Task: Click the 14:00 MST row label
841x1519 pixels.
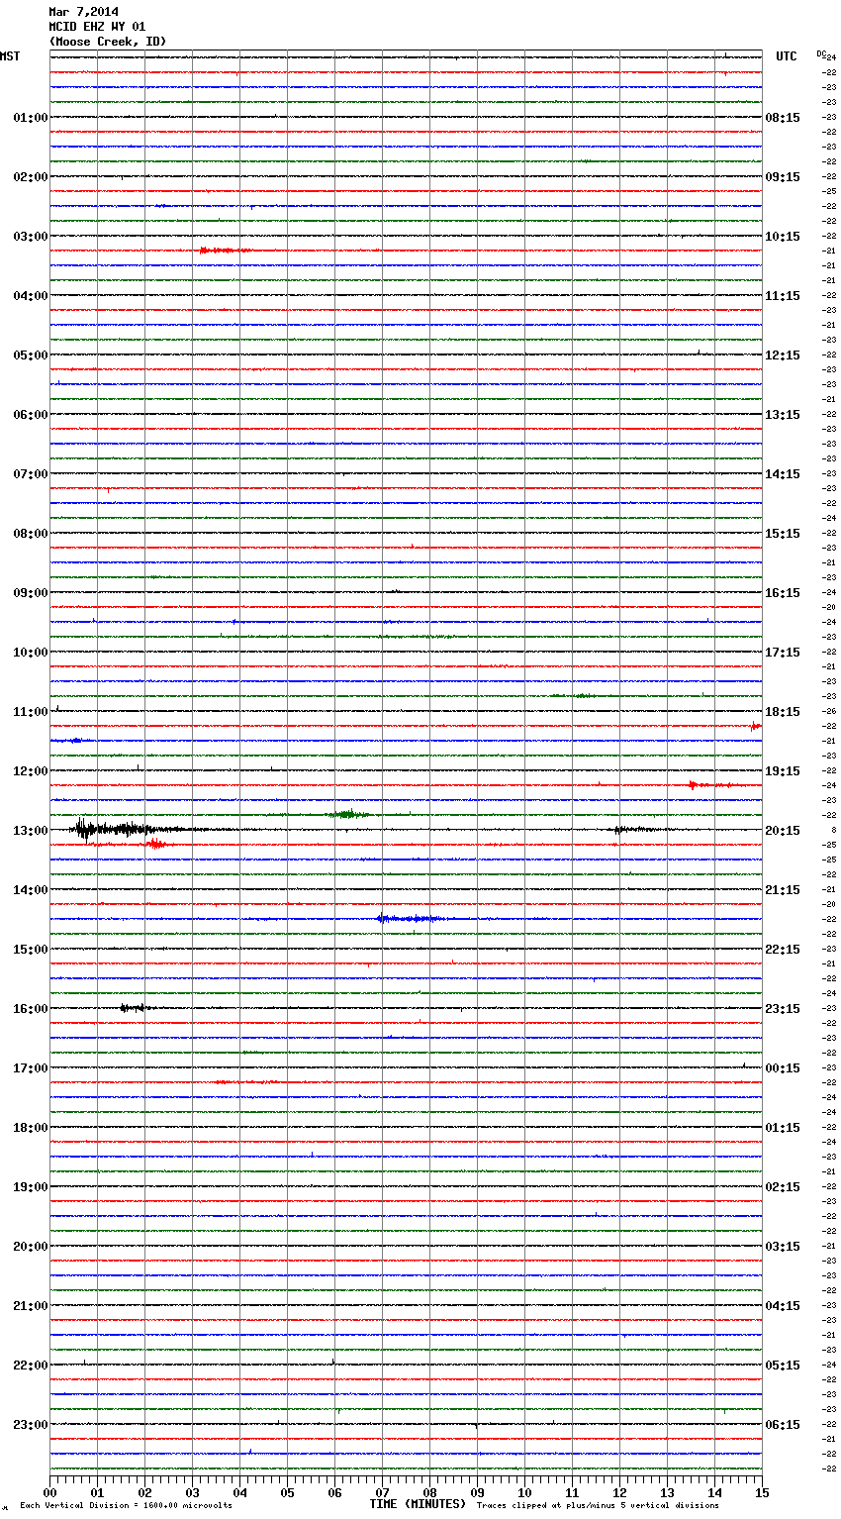Action: (31, 890)
